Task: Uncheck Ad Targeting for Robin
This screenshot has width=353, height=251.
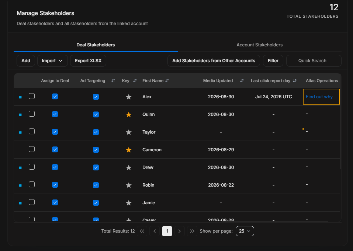Action: pos(96,185)
